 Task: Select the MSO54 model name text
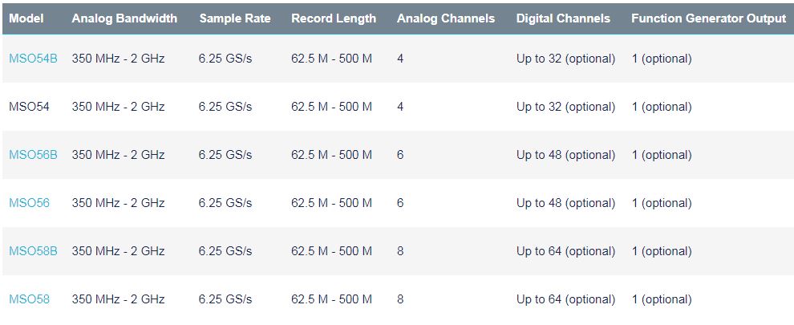point(29,107)
